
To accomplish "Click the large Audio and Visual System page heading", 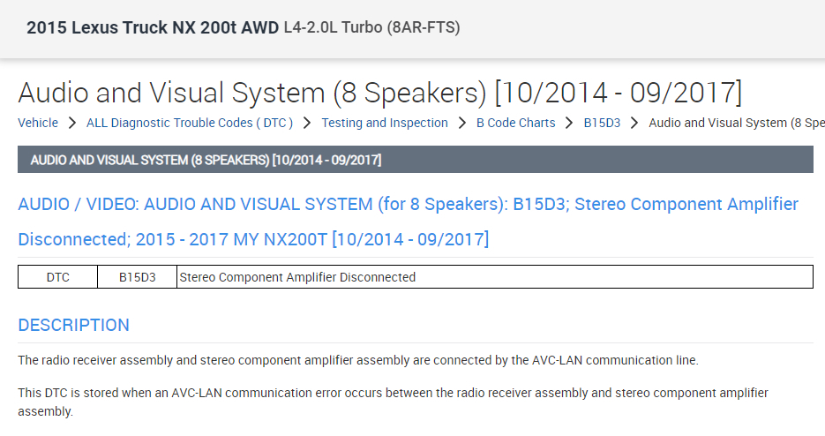I will [379, 92].
